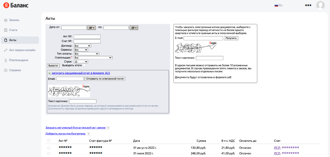Open calendar picker for start date
This screenshot has height=157, width=330.
coord(91,28)
